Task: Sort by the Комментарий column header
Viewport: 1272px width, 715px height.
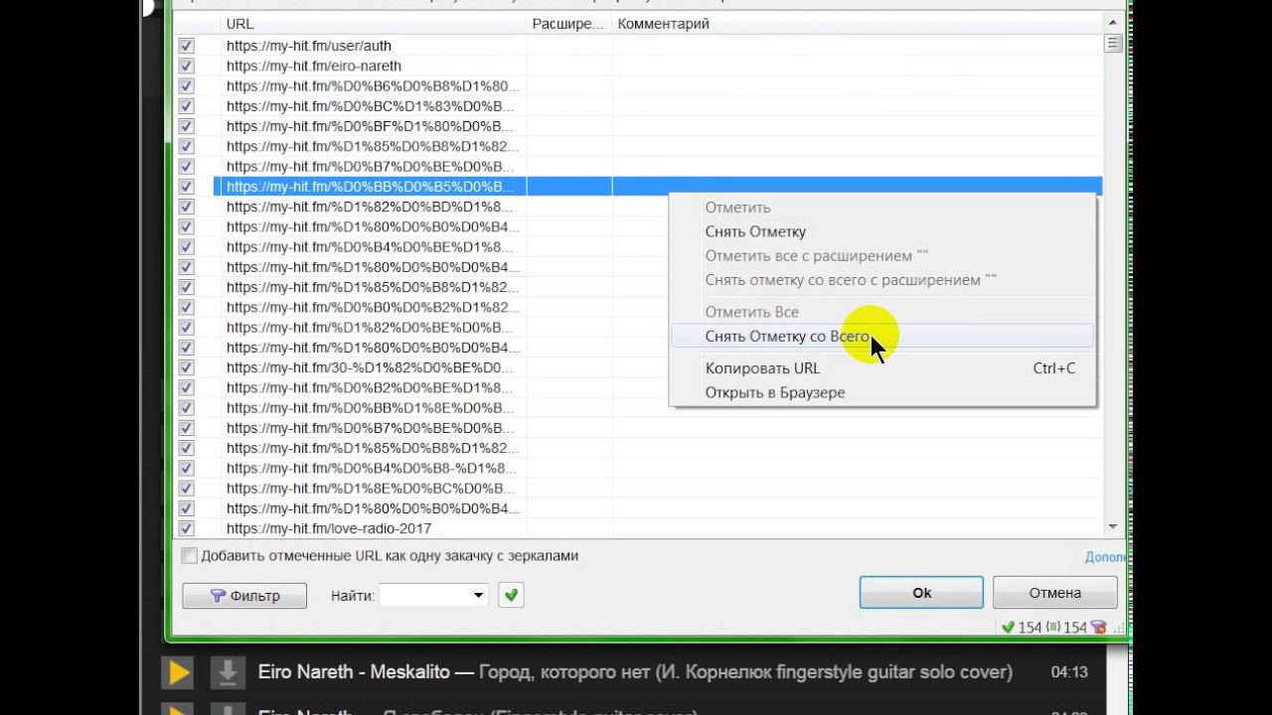Action: (857, 23)
